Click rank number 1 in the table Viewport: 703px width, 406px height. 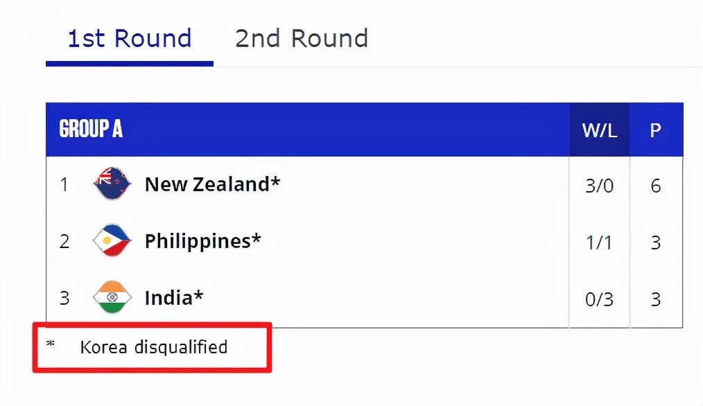pos(64,185)
